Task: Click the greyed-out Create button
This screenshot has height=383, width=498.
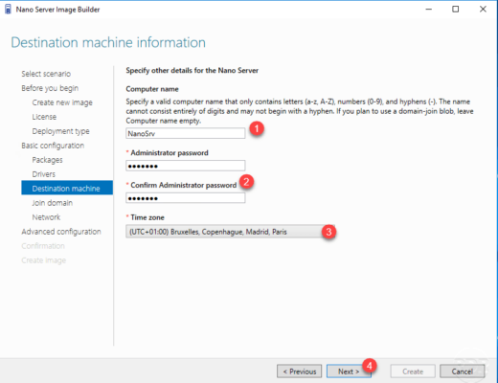Action: coord(413,372)
